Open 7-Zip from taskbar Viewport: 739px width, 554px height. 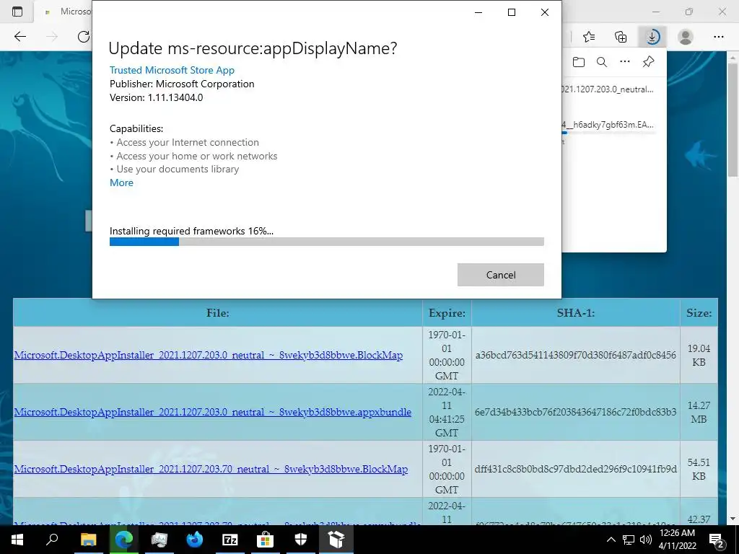click(x=230, y=540)
